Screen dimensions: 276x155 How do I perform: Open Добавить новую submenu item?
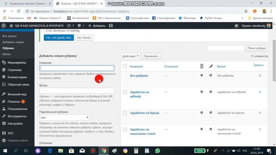(13, 42)
